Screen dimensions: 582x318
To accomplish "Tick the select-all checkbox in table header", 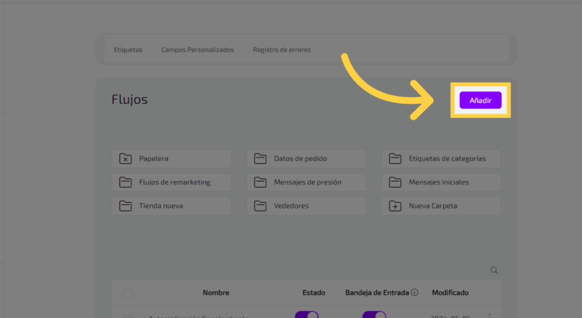I will tap(128, 294).
